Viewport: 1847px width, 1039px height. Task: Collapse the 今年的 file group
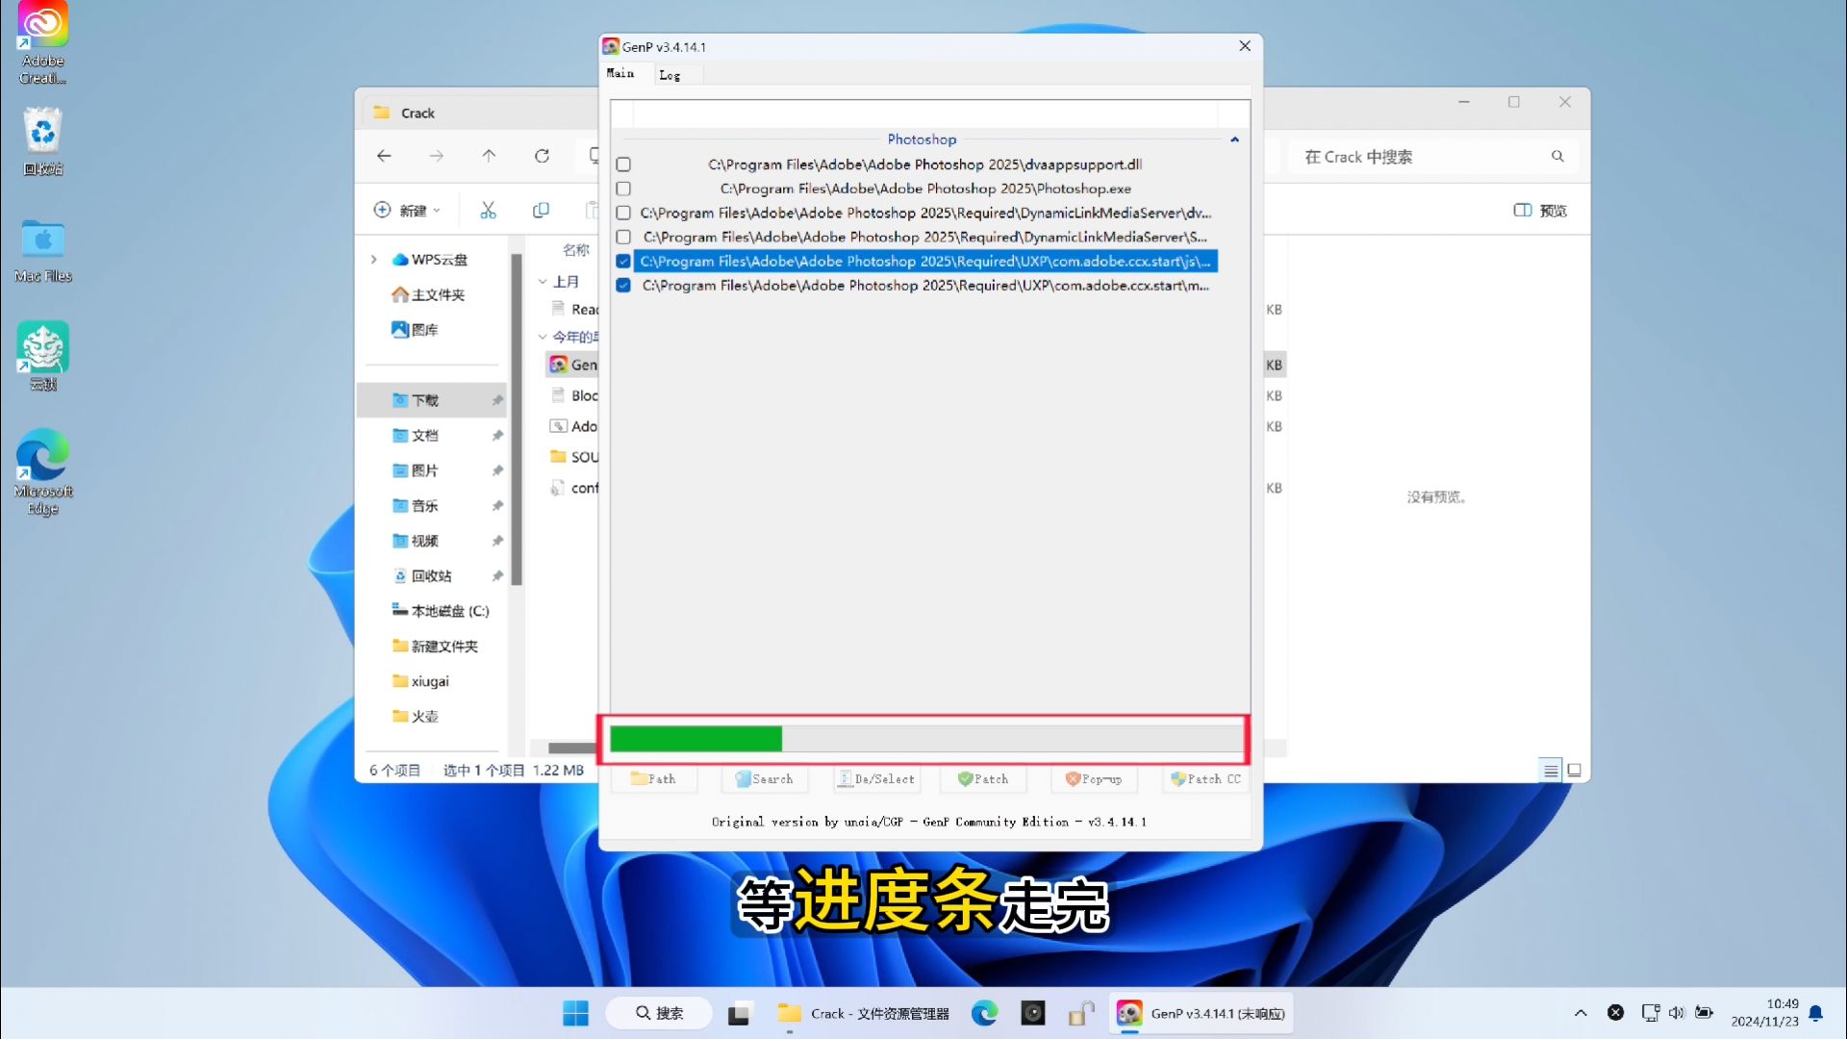tap(543, 337)
